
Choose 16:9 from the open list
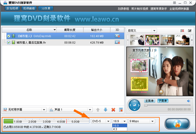tap(120, 126)
